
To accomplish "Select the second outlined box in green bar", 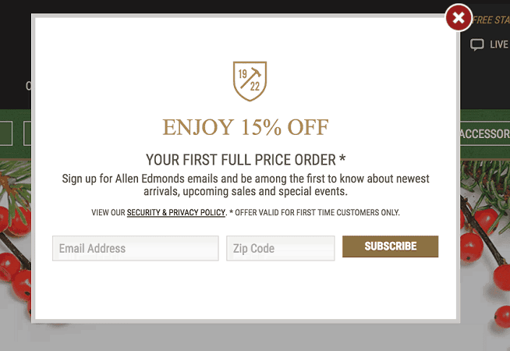I will (x=27, y=133).
